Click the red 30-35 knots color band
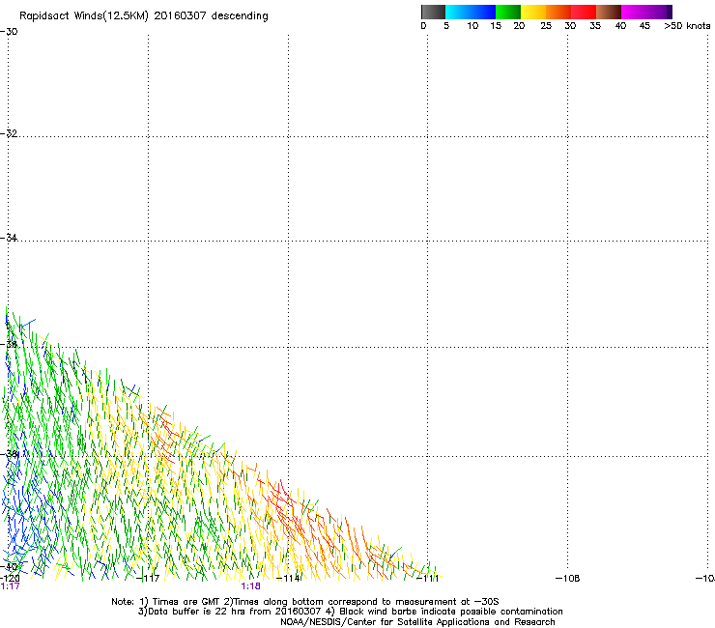The height and width of the screenshot is (628, 715). pyautogui.click(x=584, y=12)
